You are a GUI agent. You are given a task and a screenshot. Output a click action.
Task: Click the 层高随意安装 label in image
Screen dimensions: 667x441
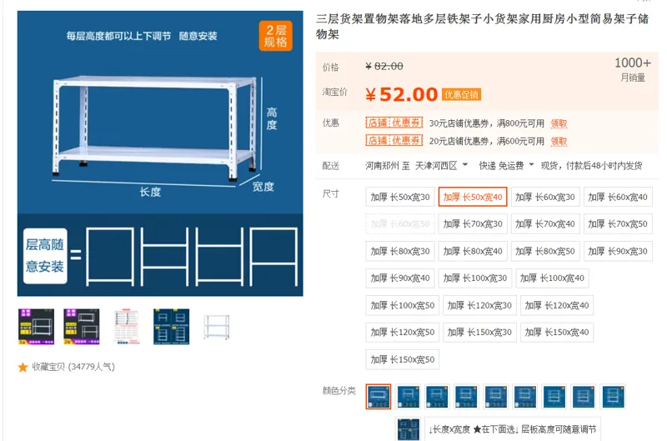[45, 256]
